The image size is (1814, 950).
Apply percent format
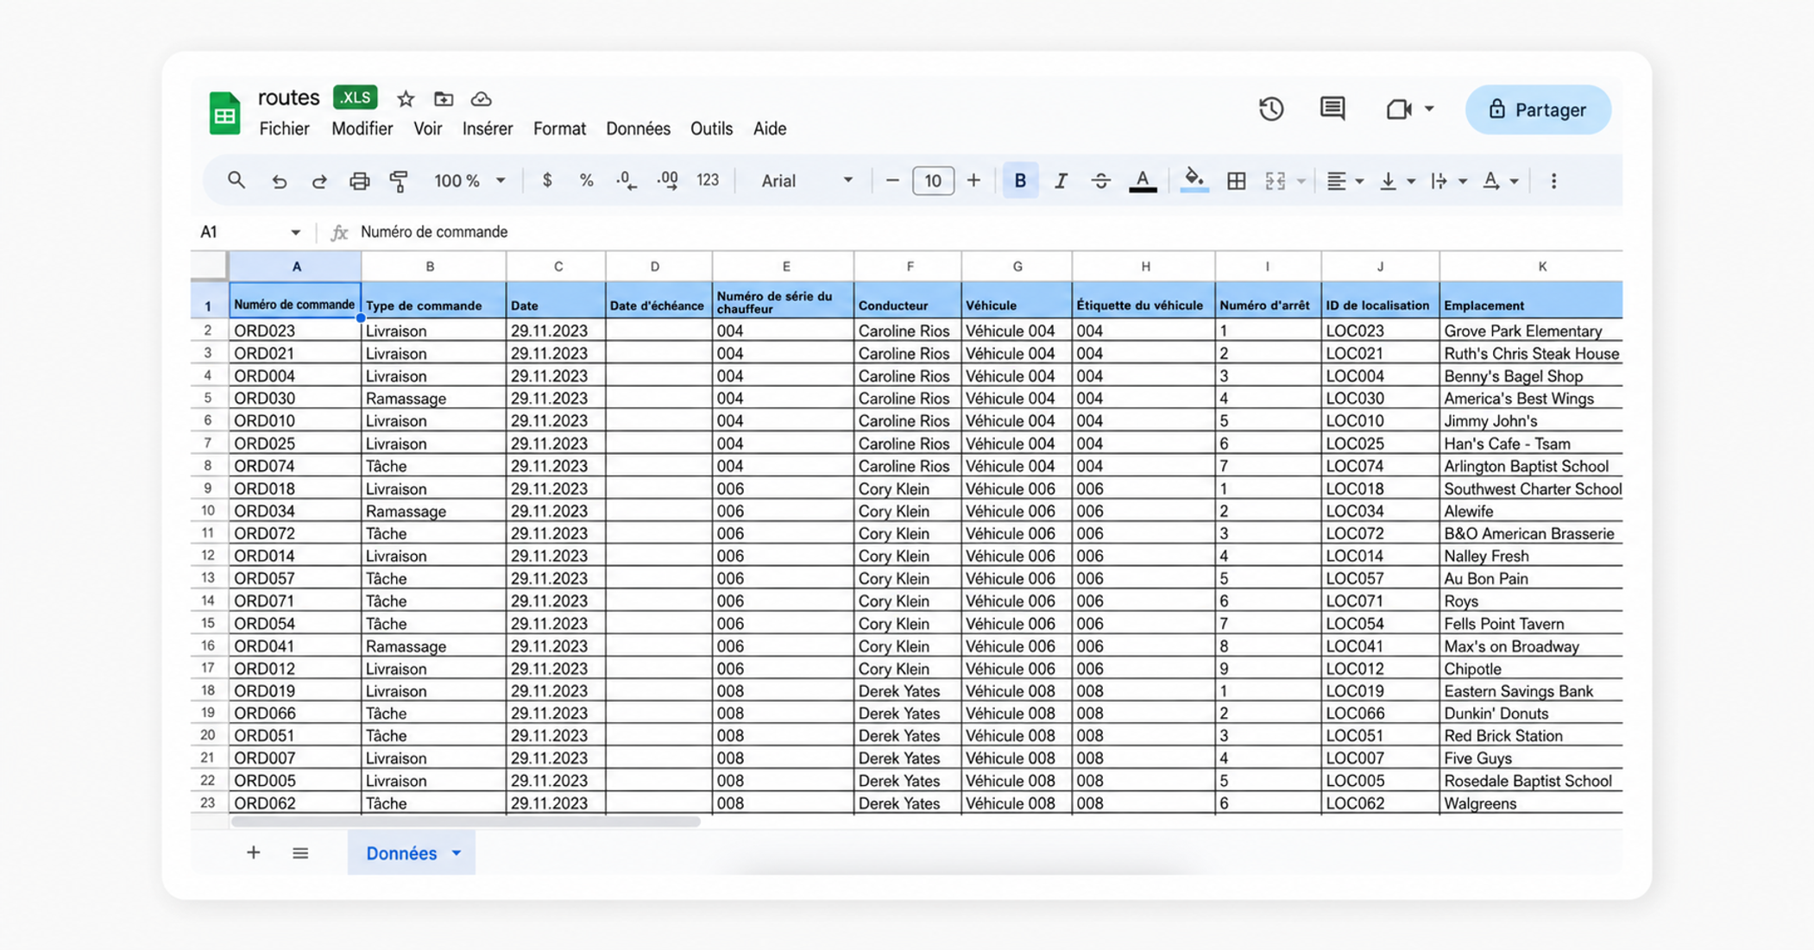[x=587, y=180]
